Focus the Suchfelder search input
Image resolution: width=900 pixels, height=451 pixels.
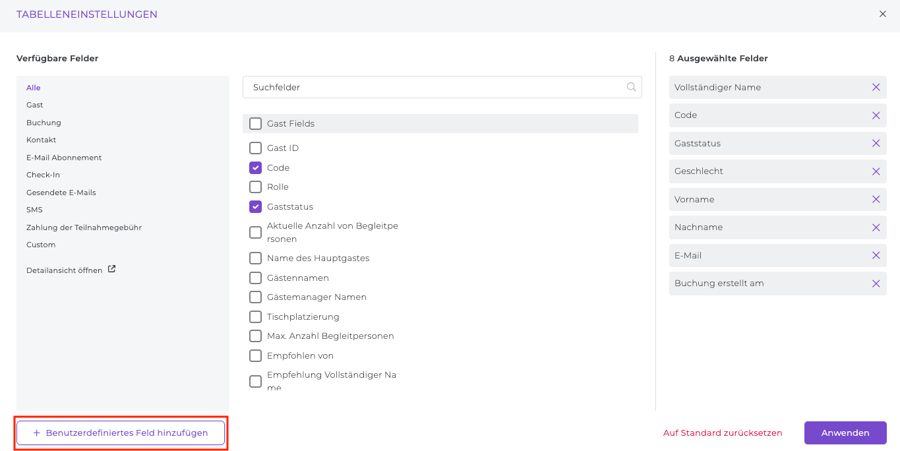pyautogui.click(x=435, y=87)
